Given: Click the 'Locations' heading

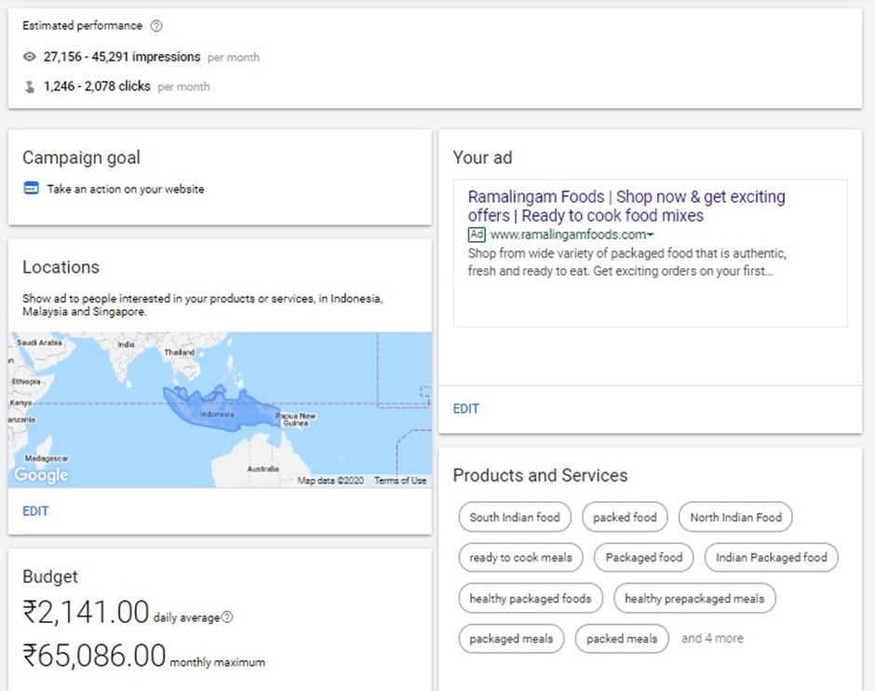Looking at the screenshot, I should (61, 266).
